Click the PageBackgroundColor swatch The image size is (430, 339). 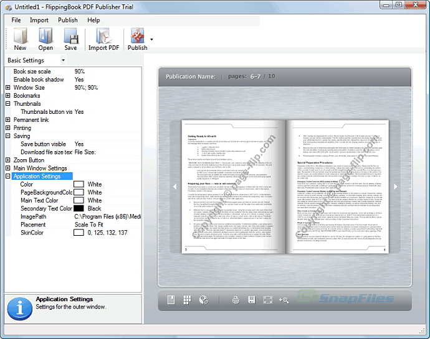point(79,192)
